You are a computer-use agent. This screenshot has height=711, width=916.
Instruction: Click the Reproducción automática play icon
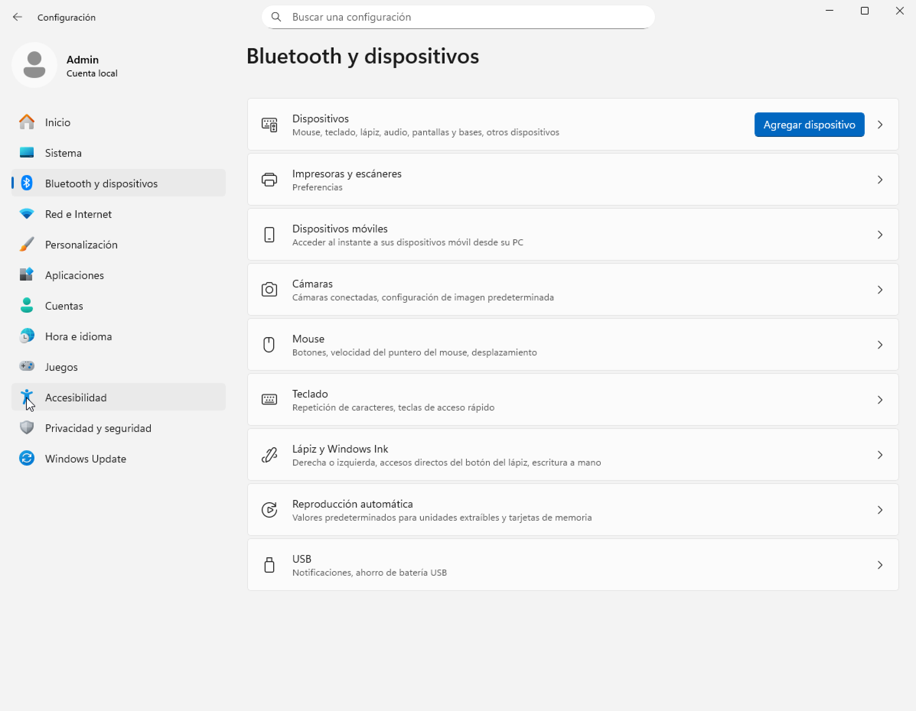(x=269, y=510)
